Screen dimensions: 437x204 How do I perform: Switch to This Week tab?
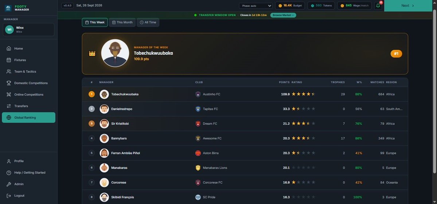pos(95,22)
